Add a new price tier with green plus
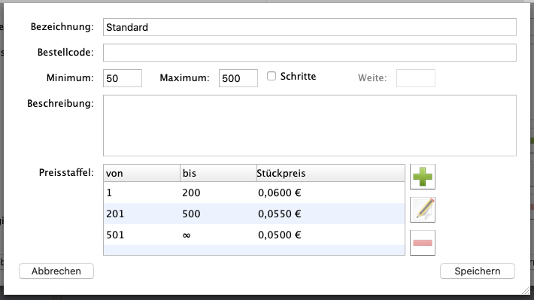534x300 pixels. (x=423, y=177)
